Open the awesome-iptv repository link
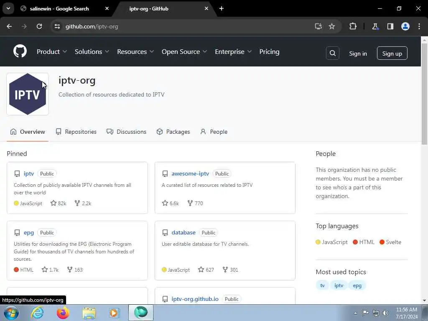This screenshot has height=321, width=428. coord(190,173)
